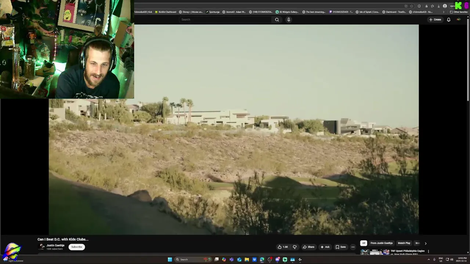
Task: Open YouTube notifications bell
Action: click(x=448, y=19)
